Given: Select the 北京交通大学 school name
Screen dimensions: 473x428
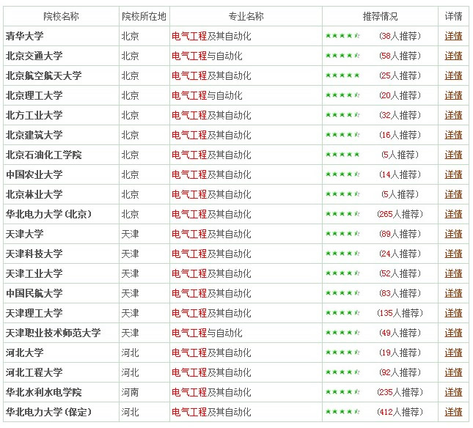Looking at the screenshot, I should [x=34, y=56].
